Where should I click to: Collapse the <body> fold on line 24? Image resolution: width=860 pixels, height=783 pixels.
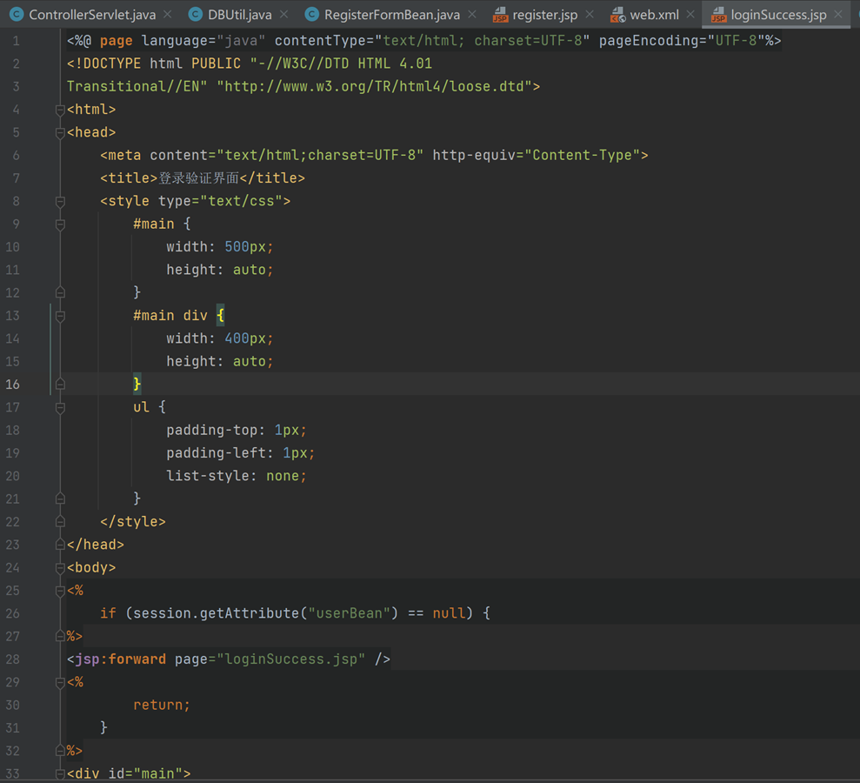[60, 568]
